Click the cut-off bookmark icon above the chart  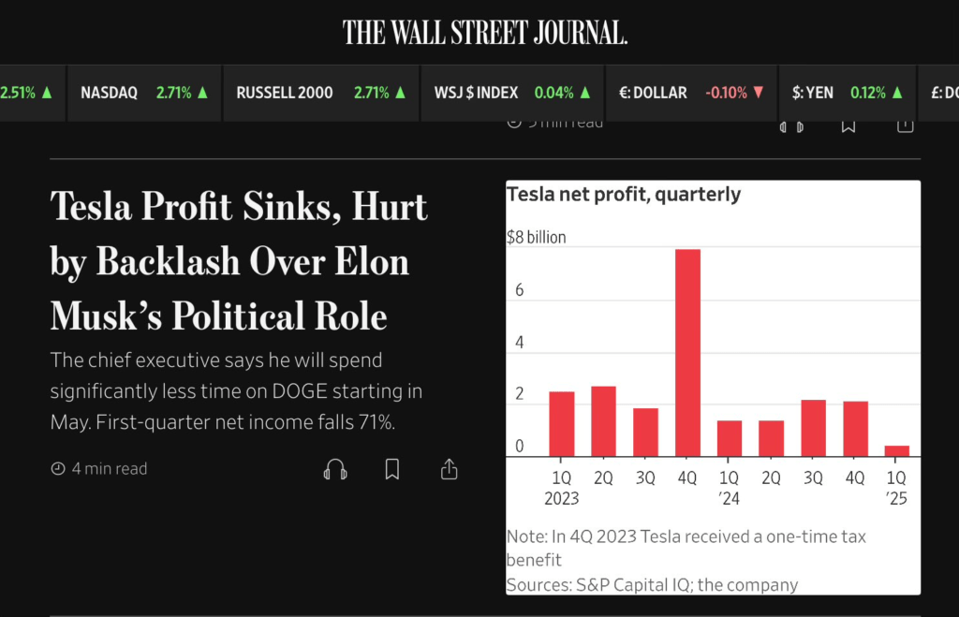pyautogui.click(x=848, y=125)
